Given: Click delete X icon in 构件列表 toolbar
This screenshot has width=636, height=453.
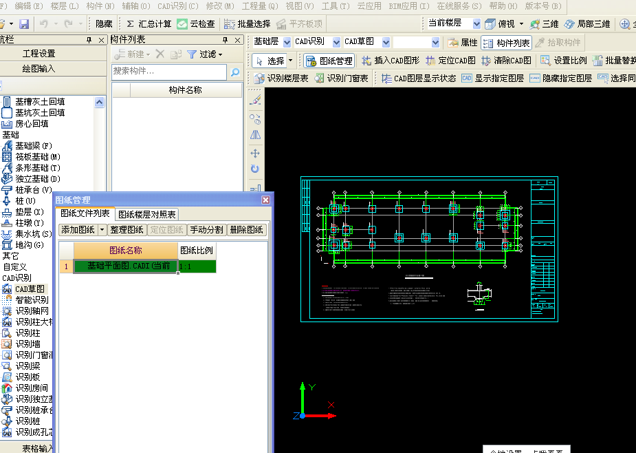Looking at the screenshot, I should [160, 54].
